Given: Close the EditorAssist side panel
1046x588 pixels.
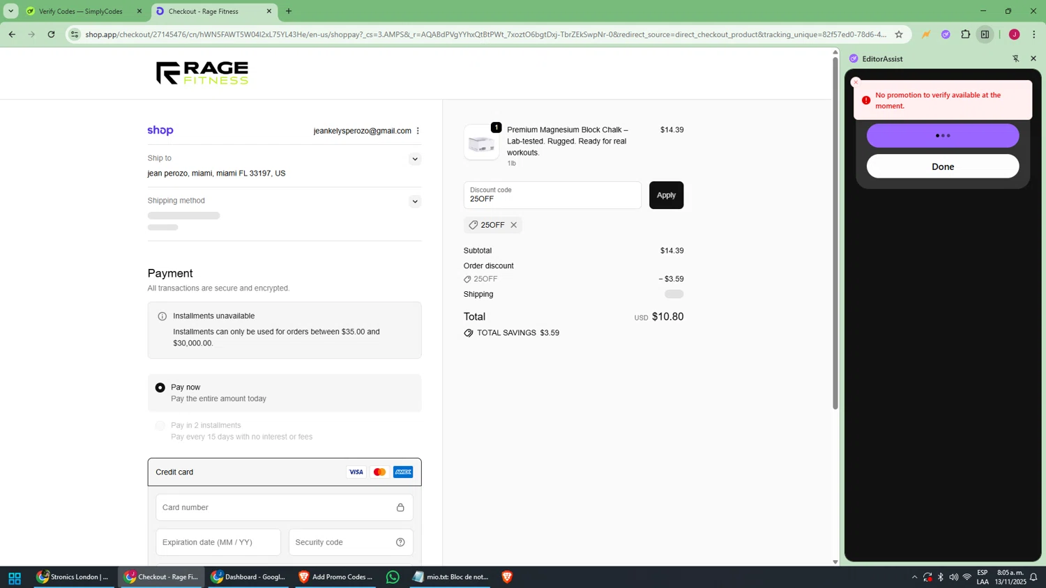Looking at the screenshot, I should [x=1033, y=59].
